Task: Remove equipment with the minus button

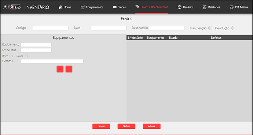Action: point(69,69)
